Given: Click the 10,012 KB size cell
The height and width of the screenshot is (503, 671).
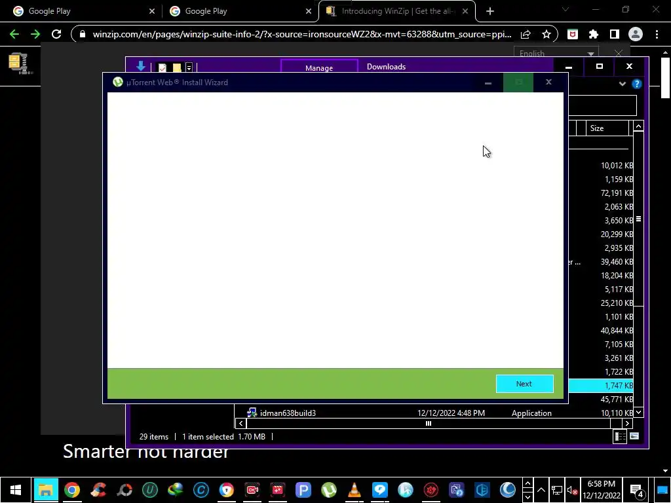Looking at the screenshot, I should coord(617,166).
